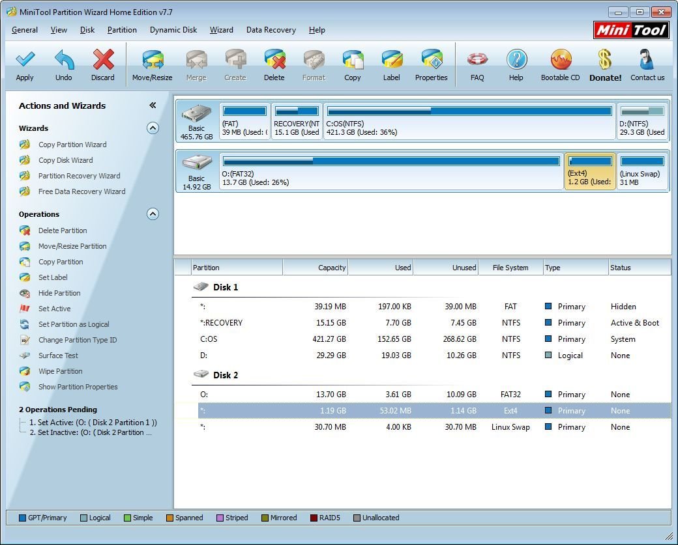Sort by Capacity column header

(316, 268)
